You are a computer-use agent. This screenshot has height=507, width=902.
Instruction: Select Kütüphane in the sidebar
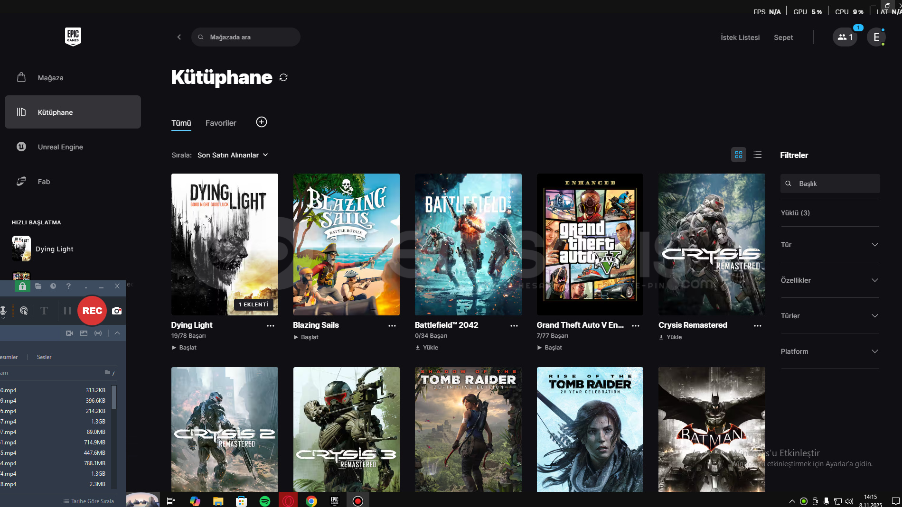click(x=73, y=112)
